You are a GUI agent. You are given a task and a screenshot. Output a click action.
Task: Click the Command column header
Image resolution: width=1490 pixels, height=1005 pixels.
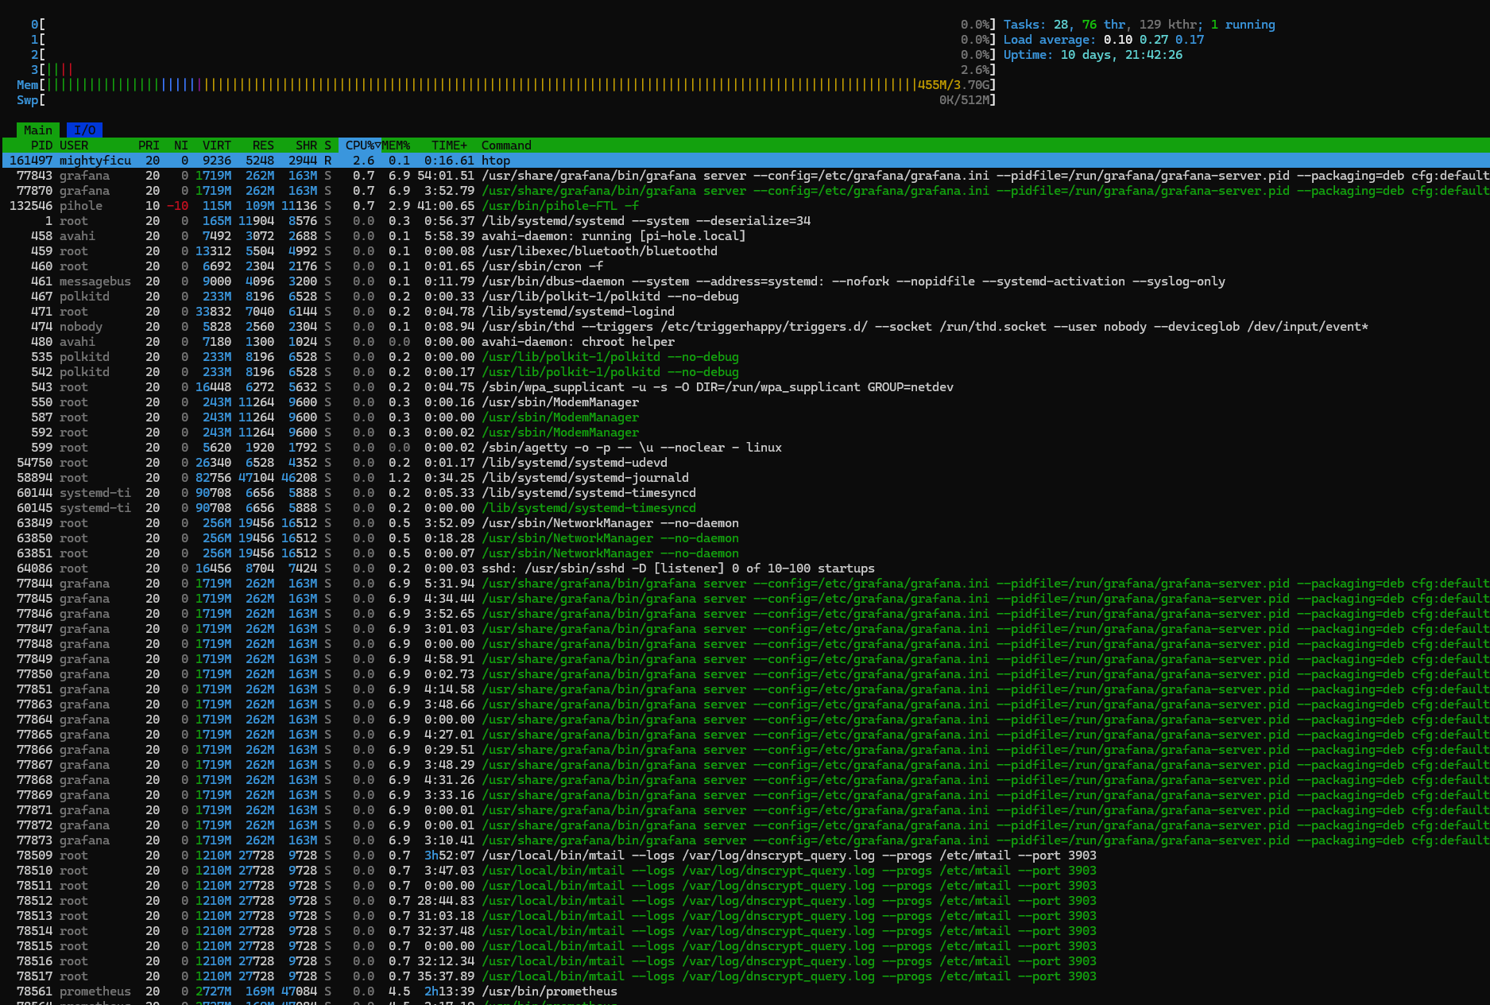pyautogui.click(x=506, y=146)
